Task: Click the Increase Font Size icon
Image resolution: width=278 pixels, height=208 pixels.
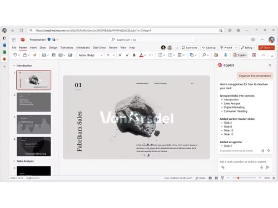Action: [120, 55]
